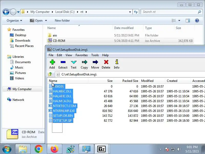The height and width of the screenshot is (154, 205).
Task: Run Test from the 7-Zip toolbar
Action: [x=74, y=64]
